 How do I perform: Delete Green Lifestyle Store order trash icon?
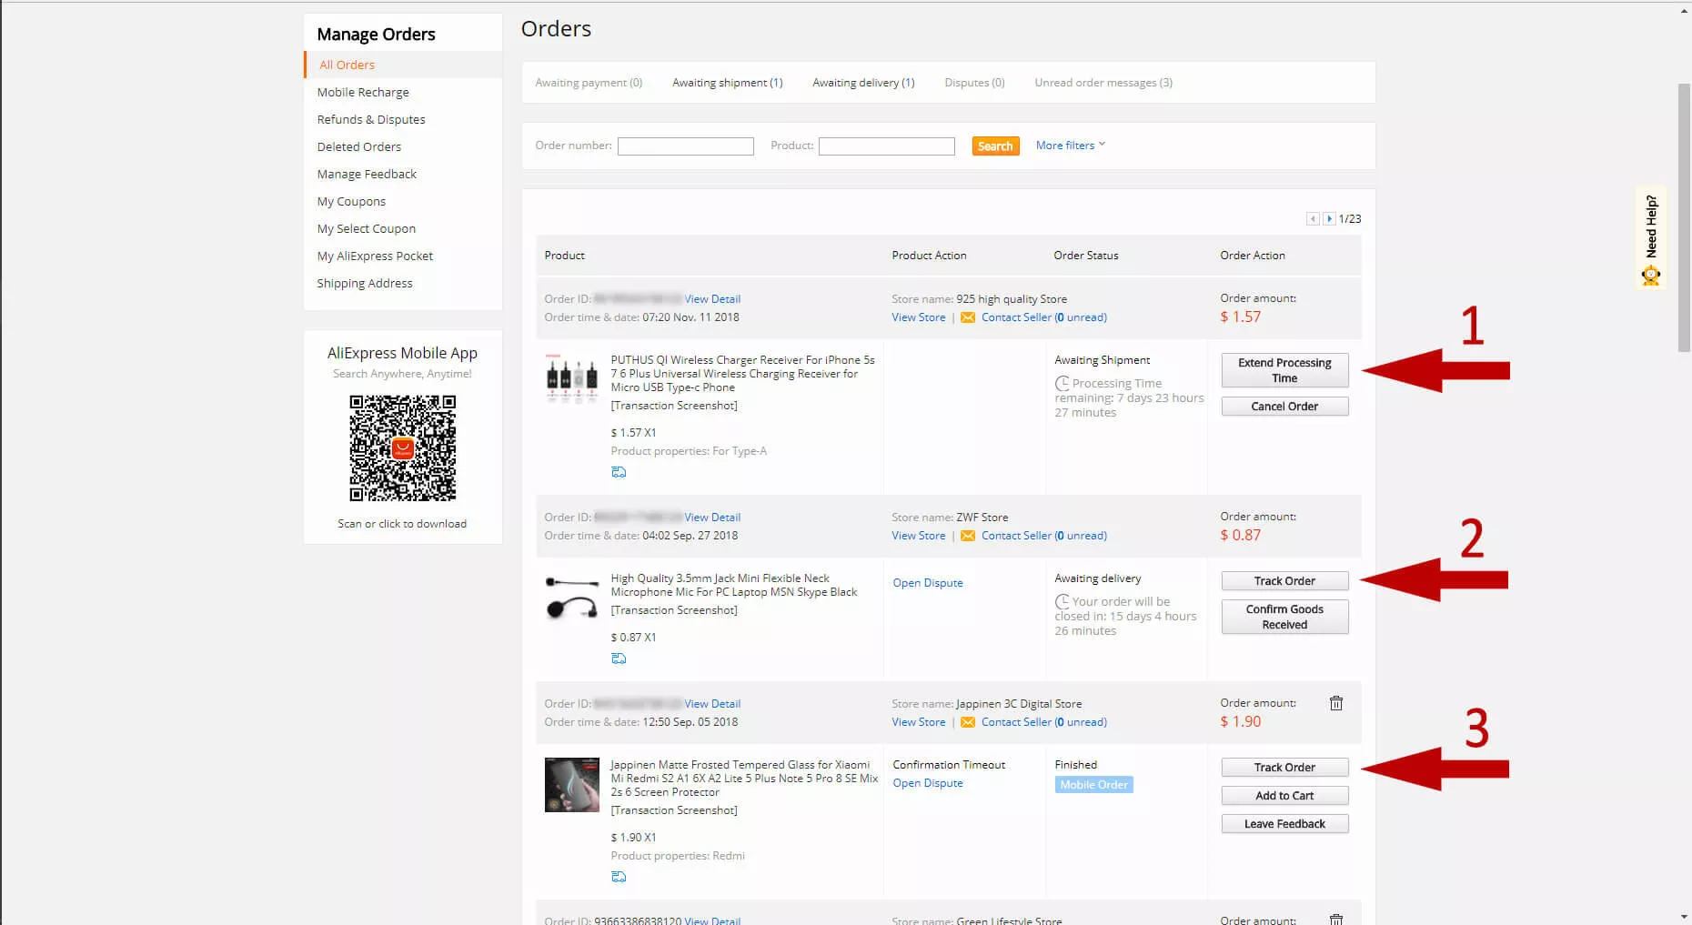tap(1336, 919)
